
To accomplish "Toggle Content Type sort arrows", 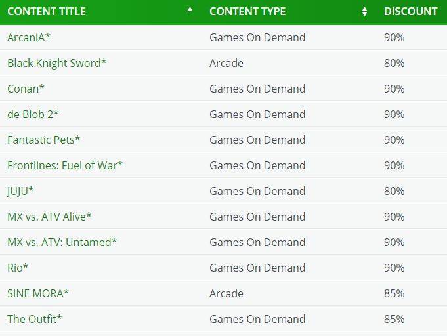I will 364,12.
